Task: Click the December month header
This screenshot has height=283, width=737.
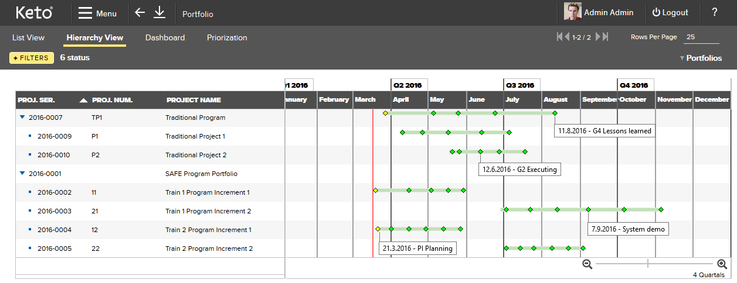Action: [712, 100]
